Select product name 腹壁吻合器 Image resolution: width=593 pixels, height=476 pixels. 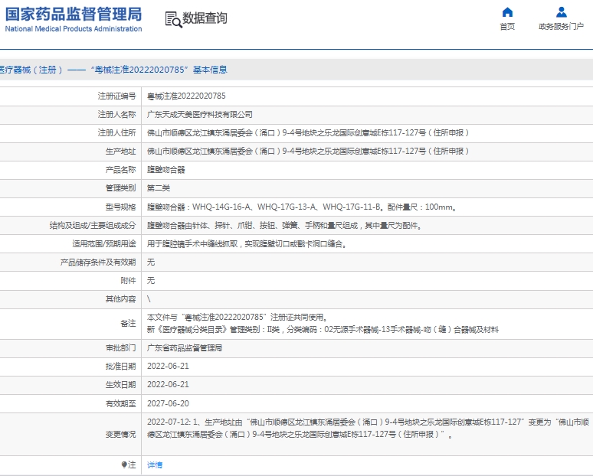(166, 170)
